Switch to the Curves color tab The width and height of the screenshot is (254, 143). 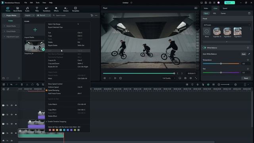223,14
